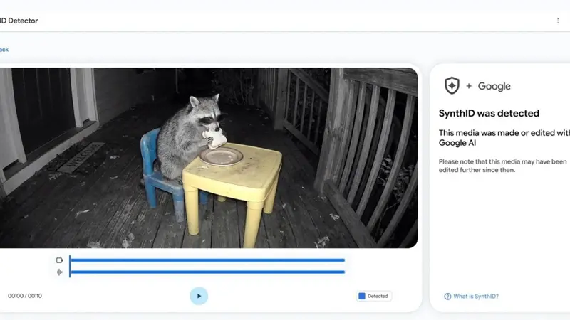570x320 pixels.
Task: Click the audio waveform track icon
Action: 60,272
